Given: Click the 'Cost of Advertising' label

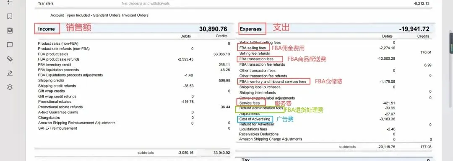Looking at the screenshot, I should click(x=255, y=119).
